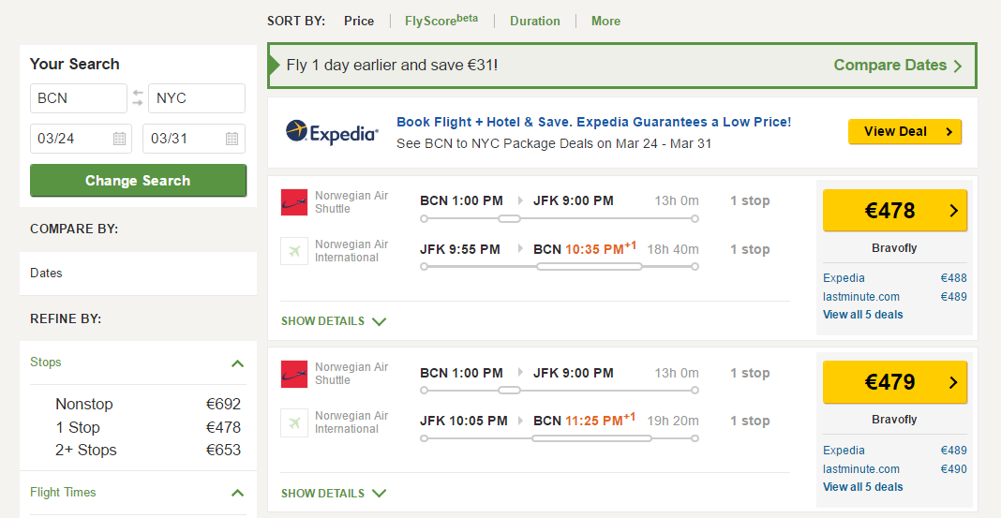Screen dimensions: 1001x518
Task: Expand SHOW DETAILS for the €479 flight
Action: 334,493
